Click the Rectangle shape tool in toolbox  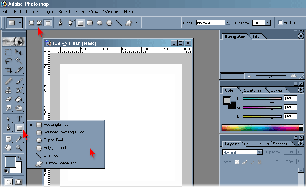(20, 128)
